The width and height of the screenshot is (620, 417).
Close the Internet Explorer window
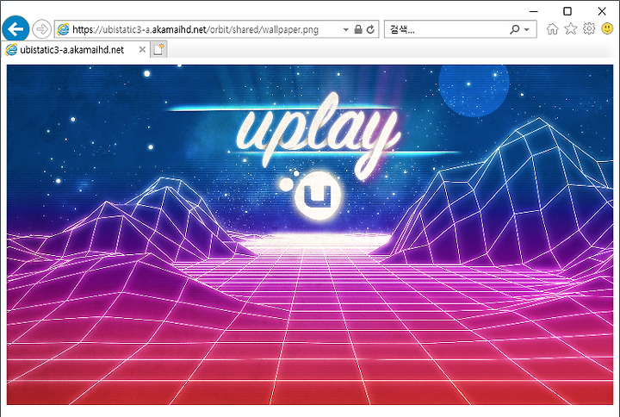point(602,11)
